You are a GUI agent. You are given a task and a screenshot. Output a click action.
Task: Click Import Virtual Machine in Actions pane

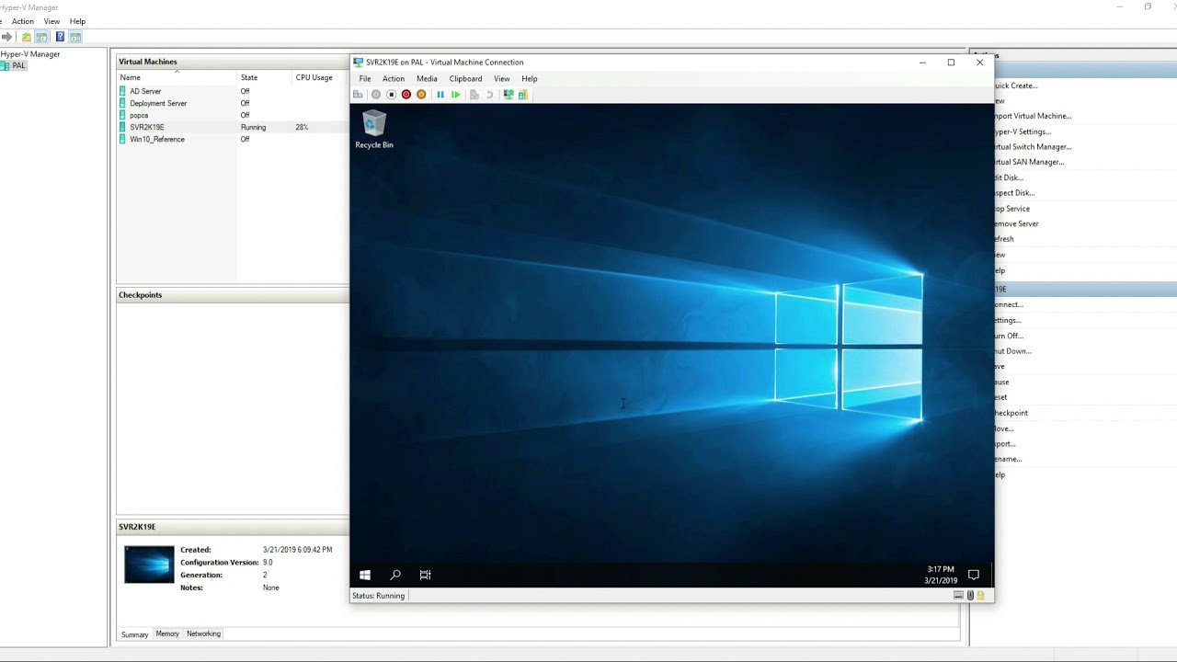pyautogui.click(x=1034, y=116)
